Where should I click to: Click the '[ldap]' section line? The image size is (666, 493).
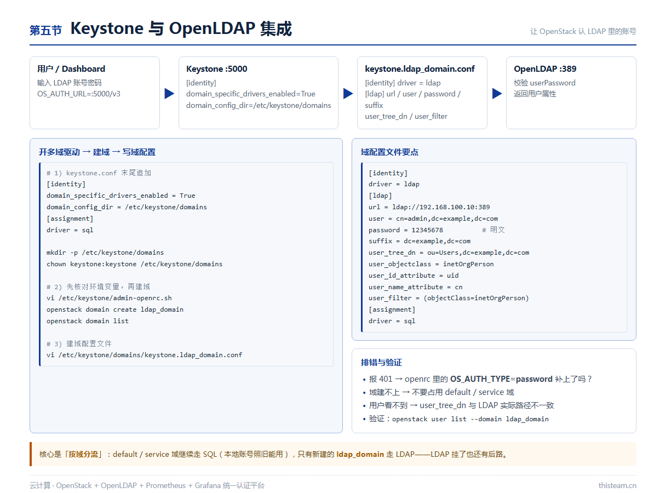[x=380, y=196]
